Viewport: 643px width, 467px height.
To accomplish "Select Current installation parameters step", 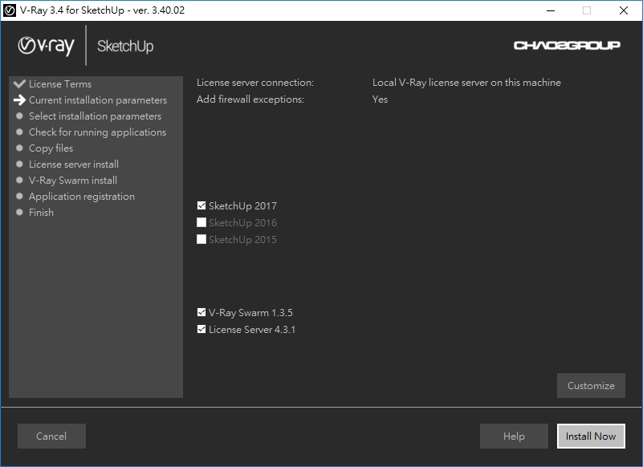I will click(x=98, y=100).
